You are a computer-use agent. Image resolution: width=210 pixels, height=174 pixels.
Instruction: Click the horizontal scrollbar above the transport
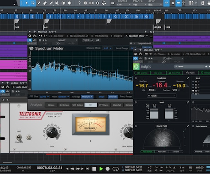7,162
